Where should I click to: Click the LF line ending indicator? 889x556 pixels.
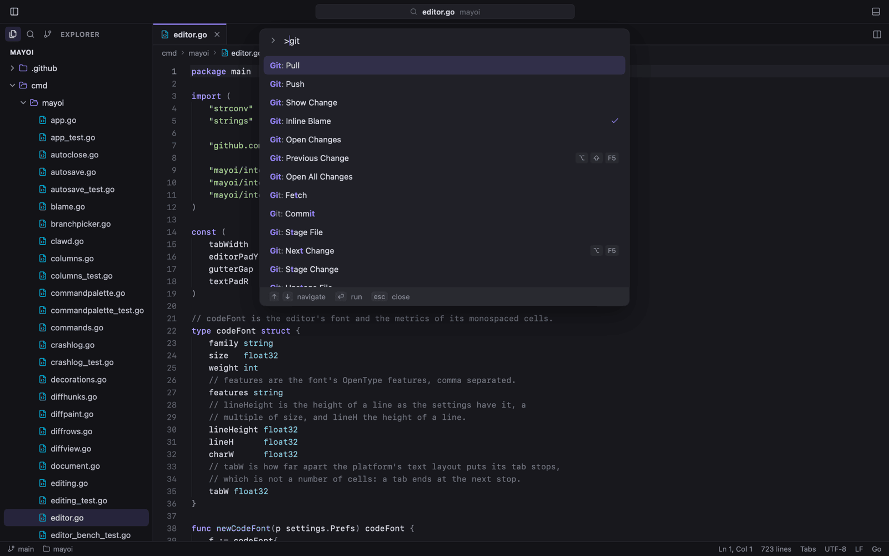[x=858, y=549]
